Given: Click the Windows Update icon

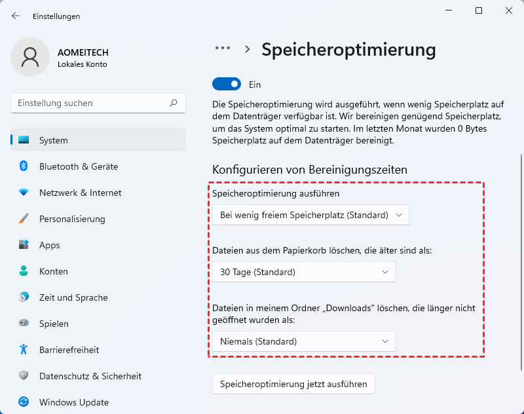Looking at the screenshot, I should click(x=24, y=402).
